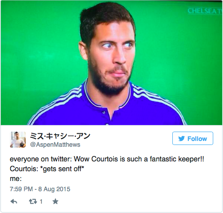Click the CHELSEA TV watermark in the photo
The image size is (223, 213).
pos(205,11)
